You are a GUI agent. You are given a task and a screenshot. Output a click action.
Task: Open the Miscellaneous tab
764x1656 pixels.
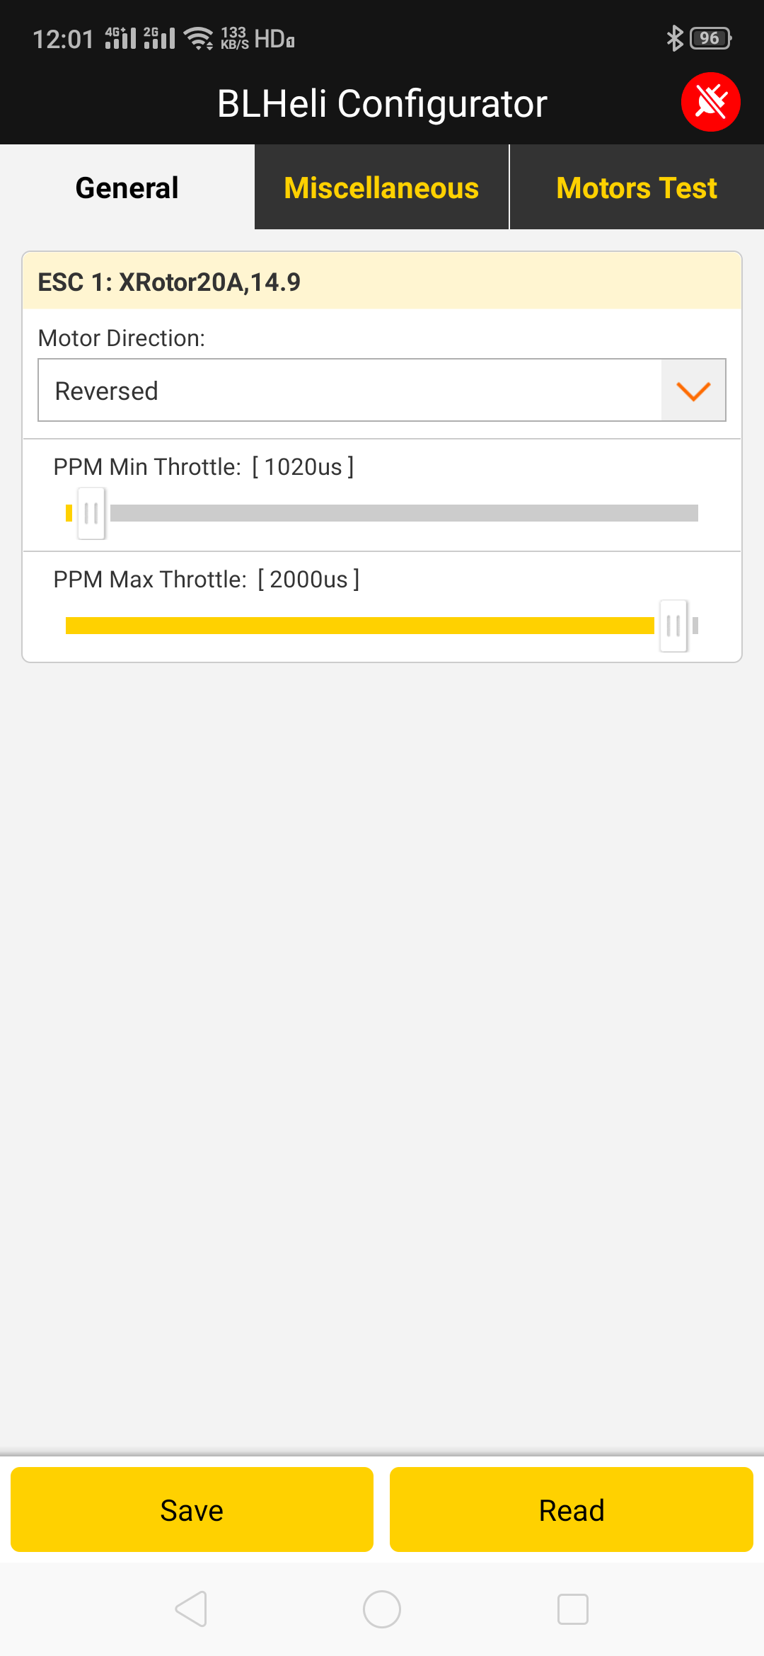(381, 188)
